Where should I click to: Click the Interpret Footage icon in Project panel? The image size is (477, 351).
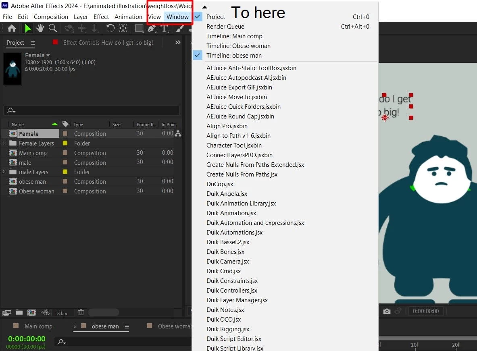(7, 312)
